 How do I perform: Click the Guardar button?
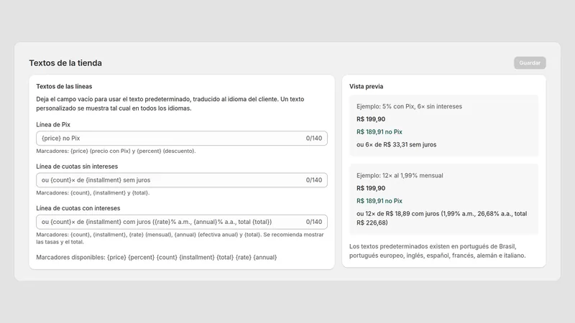click(x=530, y=62)
